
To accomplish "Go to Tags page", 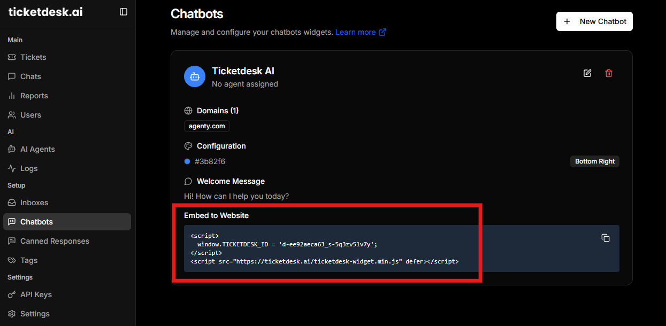I will point(67,260).
